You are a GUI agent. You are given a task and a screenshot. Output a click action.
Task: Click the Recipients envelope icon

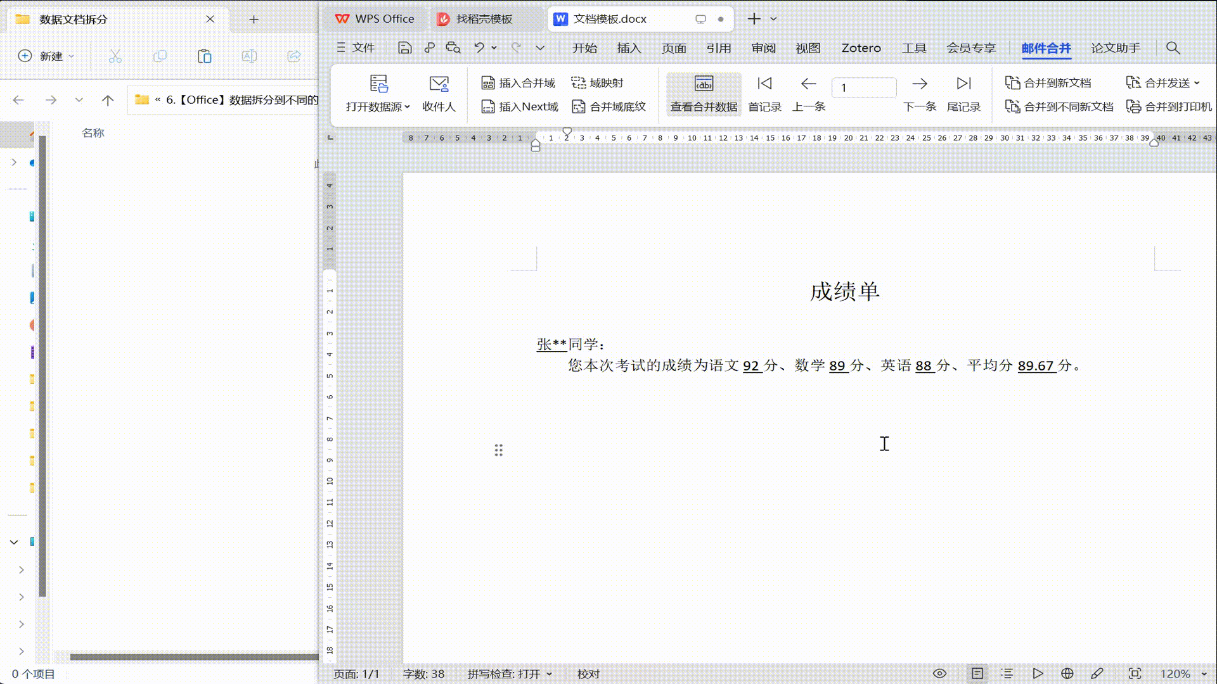coord(439,84)
